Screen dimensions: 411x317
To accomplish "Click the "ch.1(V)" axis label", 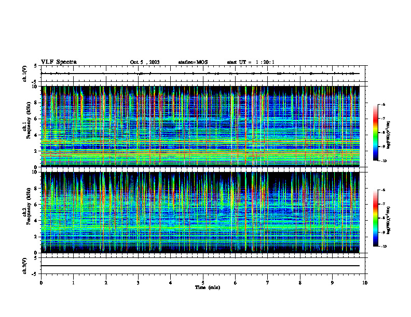I will coord(24,74).
